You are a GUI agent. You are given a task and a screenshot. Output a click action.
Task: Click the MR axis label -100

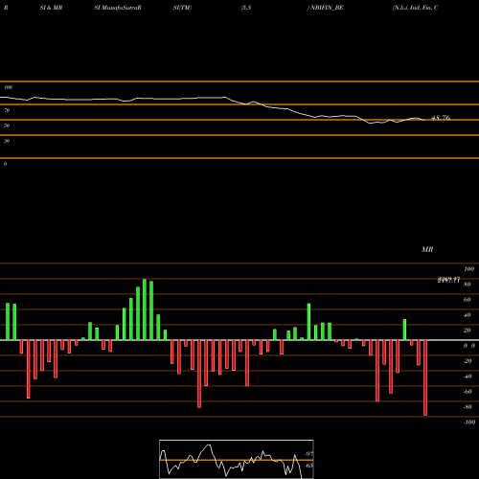tap(469, 422)
